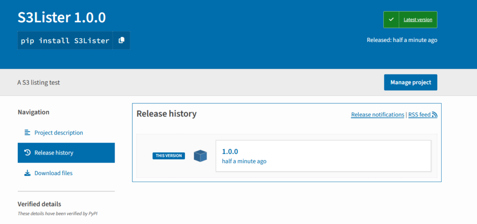Click the Manage project button
477x224 pixels.
(x=410, y=82)
